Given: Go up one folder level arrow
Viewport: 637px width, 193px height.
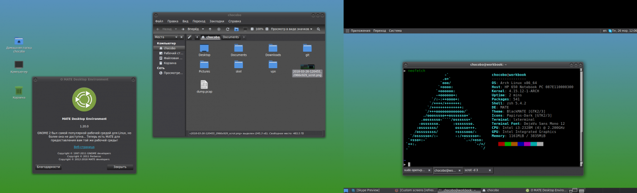Looking at the screenshot, I should click(210, 29).
